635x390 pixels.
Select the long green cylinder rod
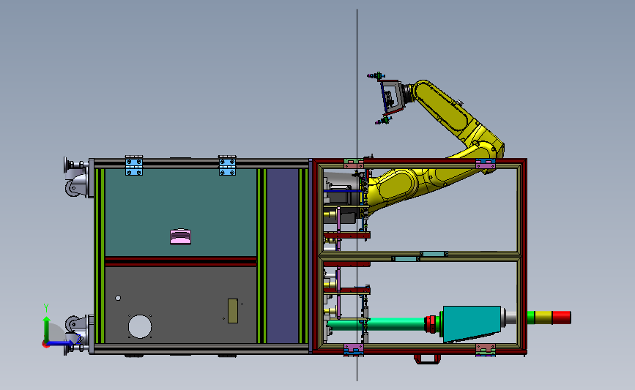tap(376, 324)
